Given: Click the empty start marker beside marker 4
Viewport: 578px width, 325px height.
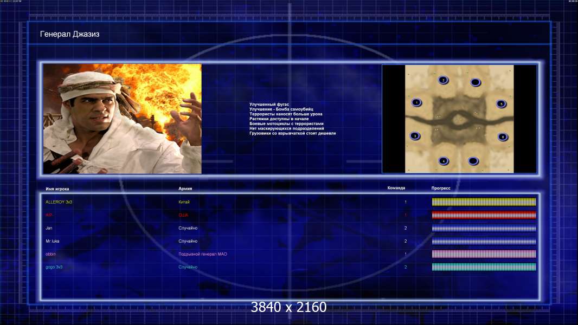Looking at the screenshot, I should (473, 161).
